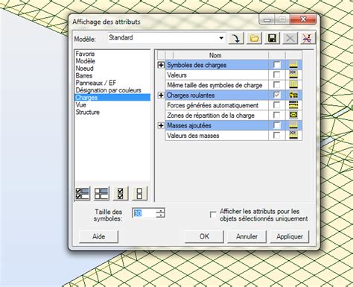Click the Aide button
The image size is (353, 287).
click(98, 236)
